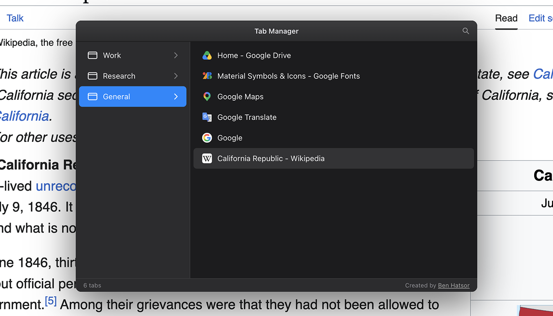The width and height of the screenshot is (553, 316).
Task: Click the Google Maps pin favicon
Action: pos(207,96)
